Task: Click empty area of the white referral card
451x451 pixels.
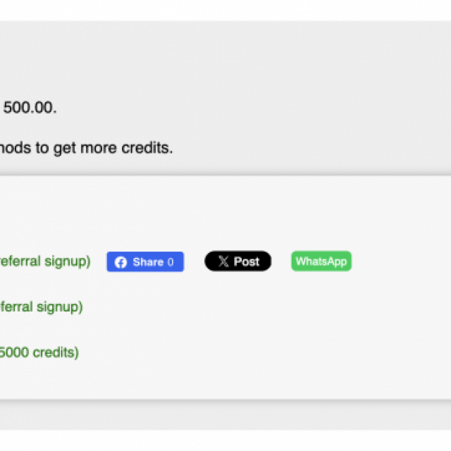Action: 259,330
